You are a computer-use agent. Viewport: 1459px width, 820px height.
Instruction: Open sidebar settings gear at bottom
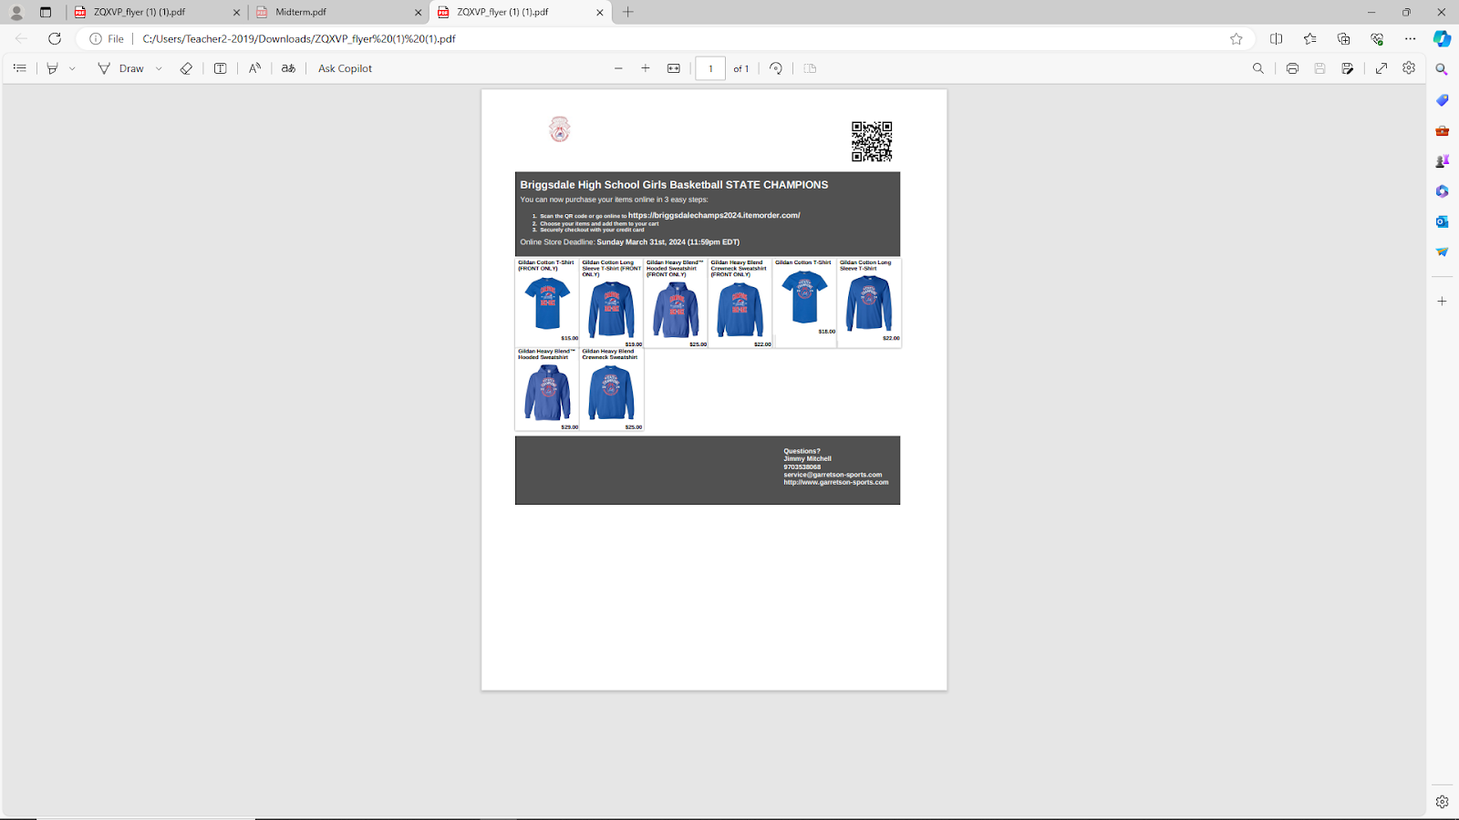point(1442,802)
